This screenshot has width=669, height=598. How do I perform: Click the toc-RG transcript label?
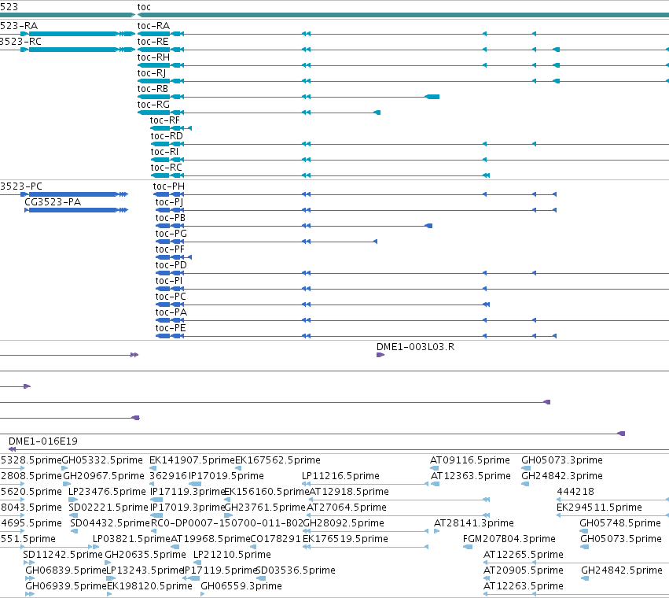(153, 105)
